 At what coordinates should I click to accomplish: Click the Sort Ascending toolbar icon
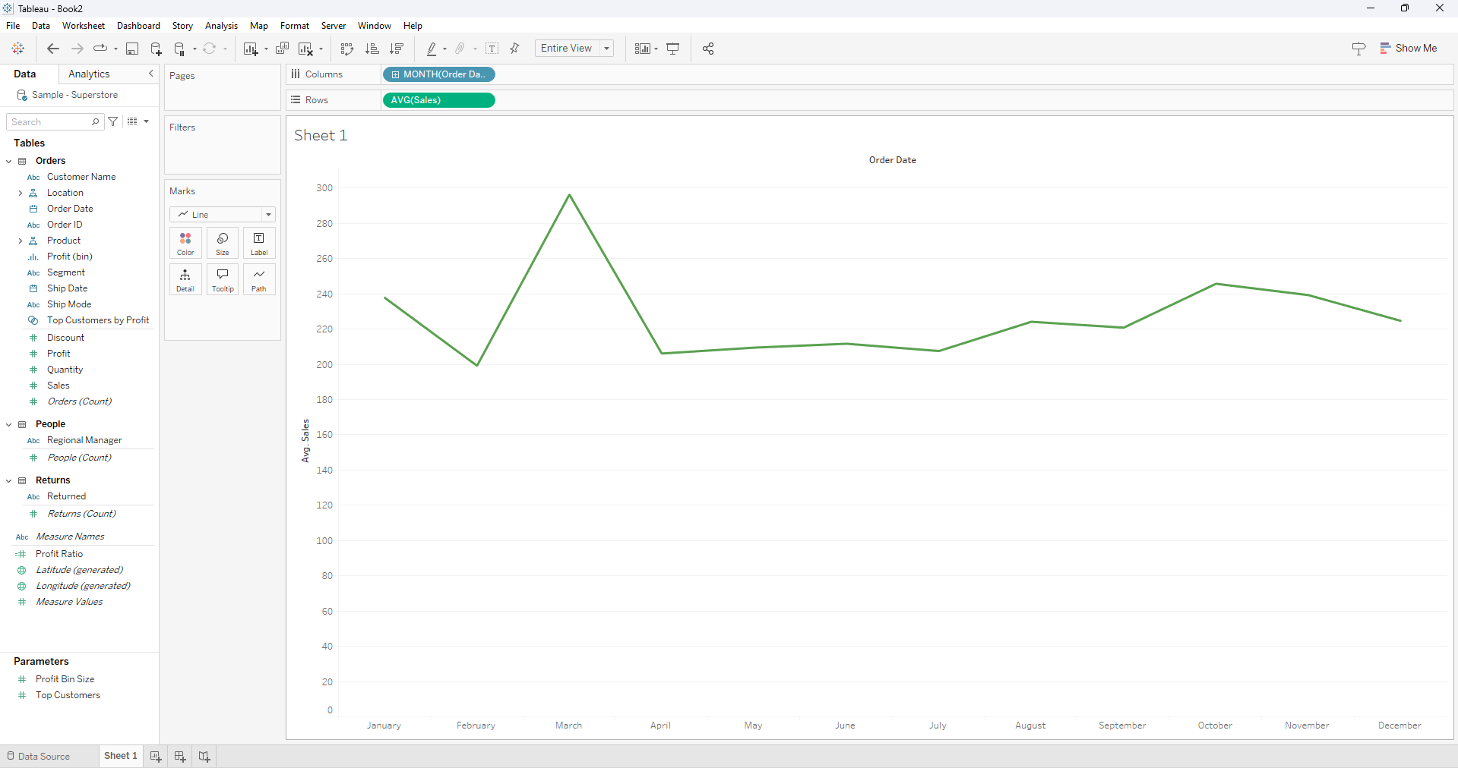[x=372, y=49]
